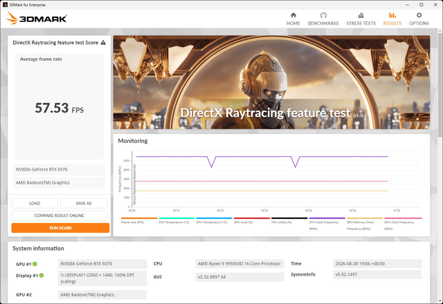
Task: Open the Benchmarks gauge icon
Action: (x=323, y=15)
